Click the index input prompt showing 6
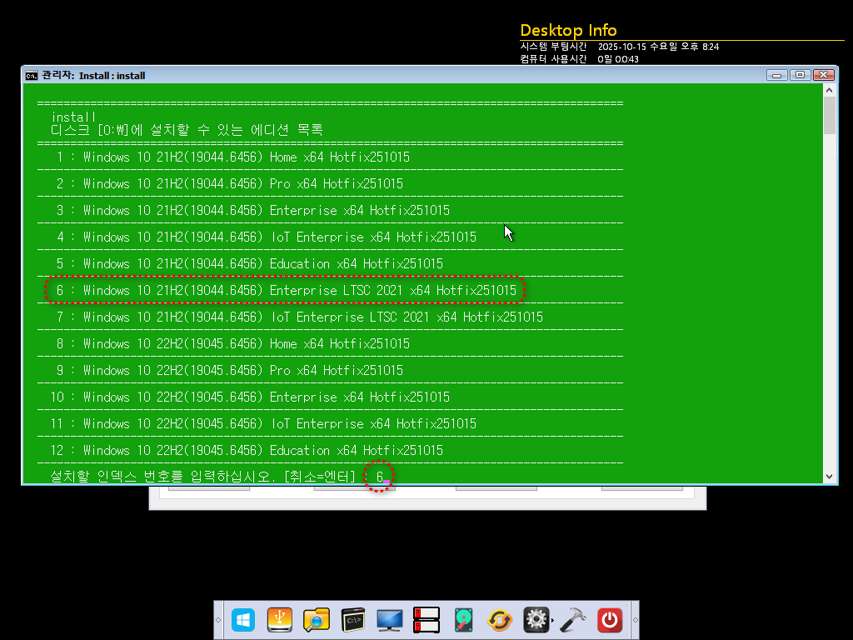The image size is (853, 640). pyautogui.click(x=380, y=477)
